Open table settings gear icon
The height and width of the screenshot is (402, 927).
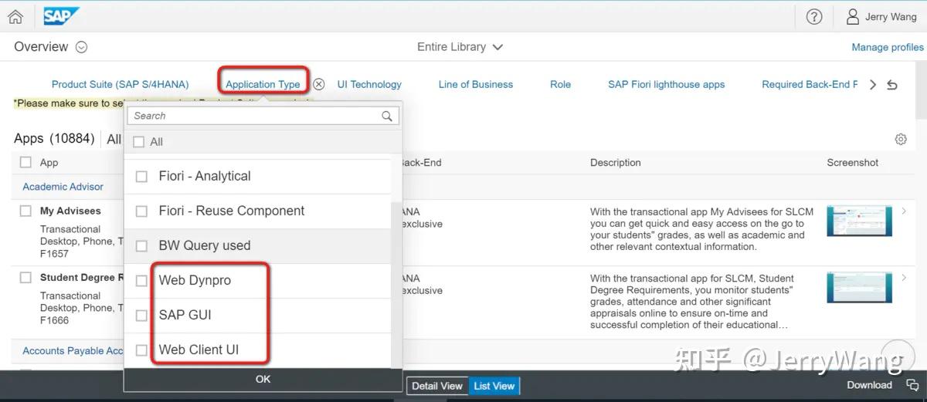[x=901, y=139]
